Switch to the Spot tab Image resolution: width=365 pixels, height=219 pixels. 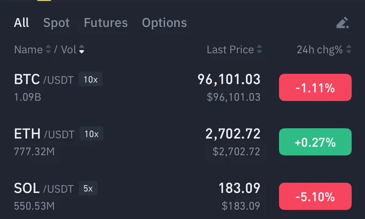[56, 23]
